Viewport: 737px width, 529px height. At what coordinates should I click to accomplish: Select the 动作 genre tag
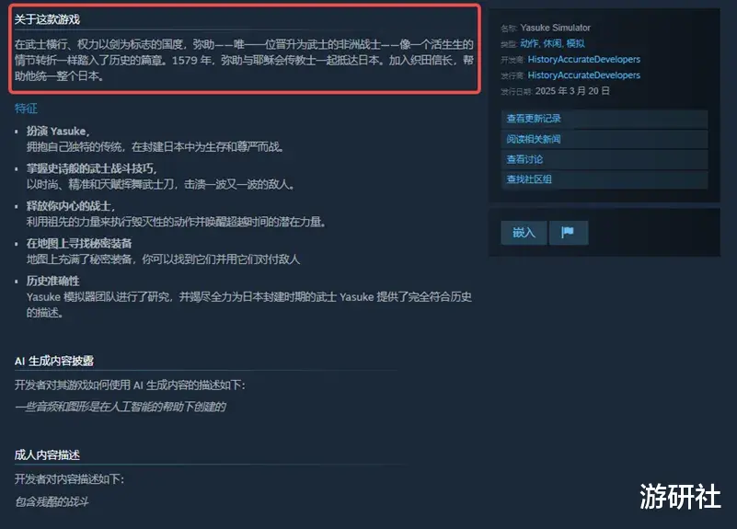[529, 43]
